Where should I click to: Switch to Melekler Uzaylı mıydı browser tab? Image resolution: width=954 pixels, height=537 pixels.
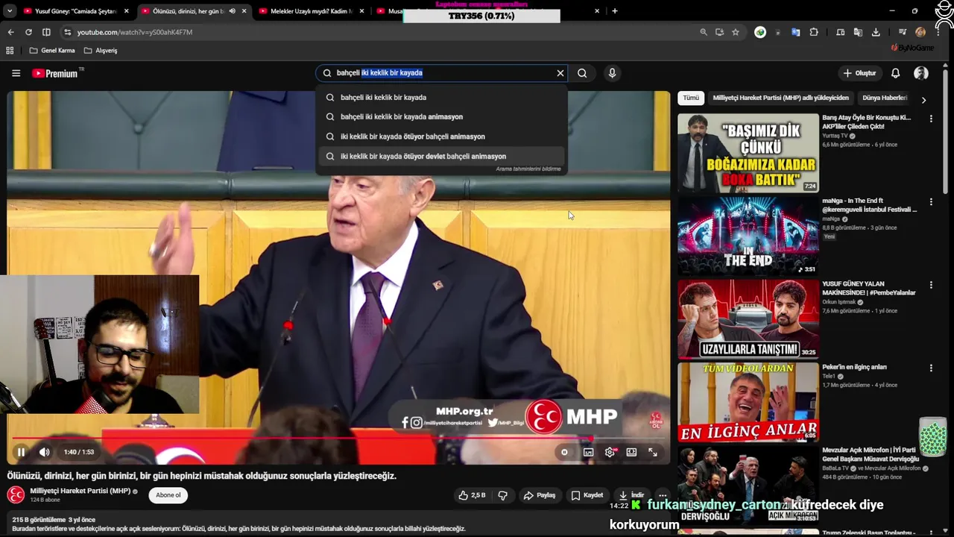click(312, 11)
